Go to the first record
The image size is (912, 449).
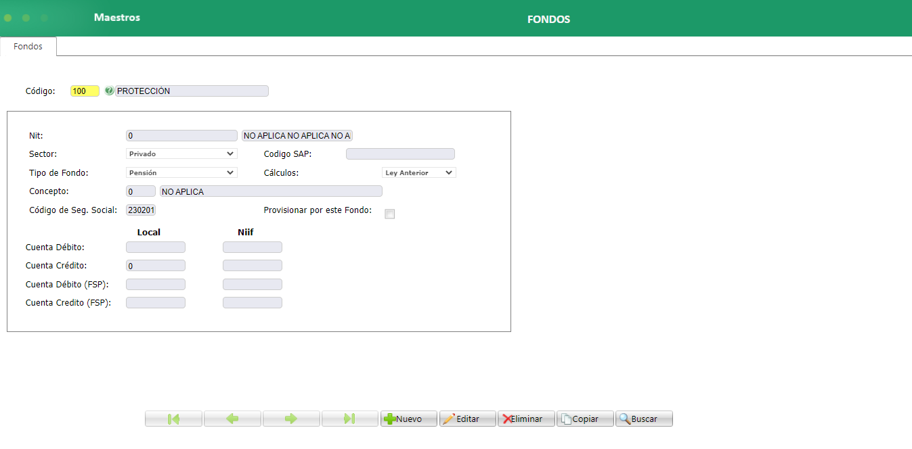(x=173, y=419)
